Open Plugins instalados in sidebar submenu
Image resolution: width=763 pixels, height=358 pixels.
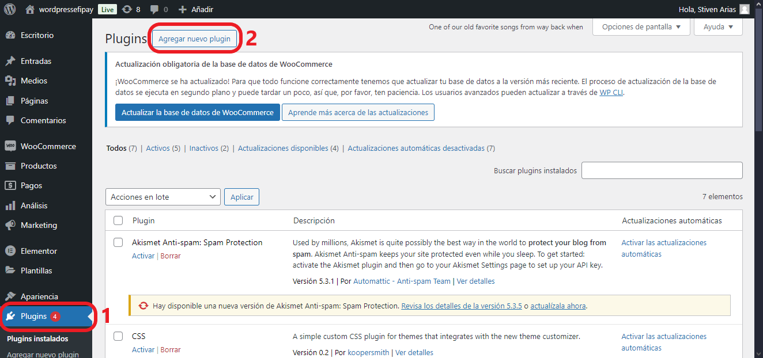point(37,338)
